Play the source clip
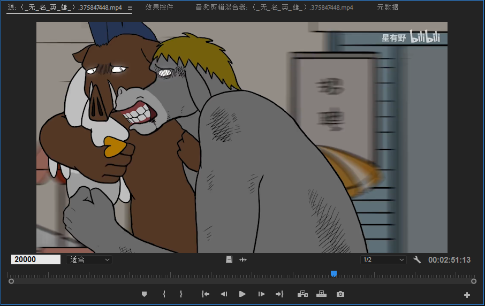Viewport: 485px width, 306px height. coord(242,294)
